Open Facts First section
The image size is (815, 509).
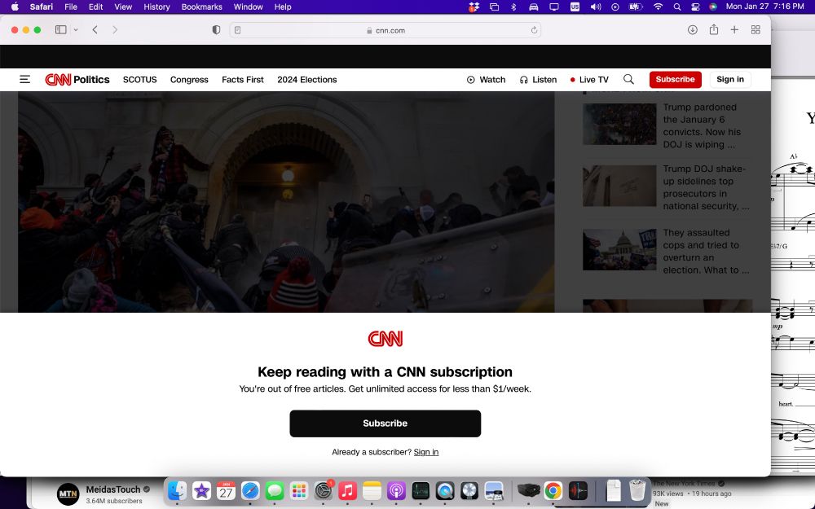pyautogui.click(x=243, y=80)
